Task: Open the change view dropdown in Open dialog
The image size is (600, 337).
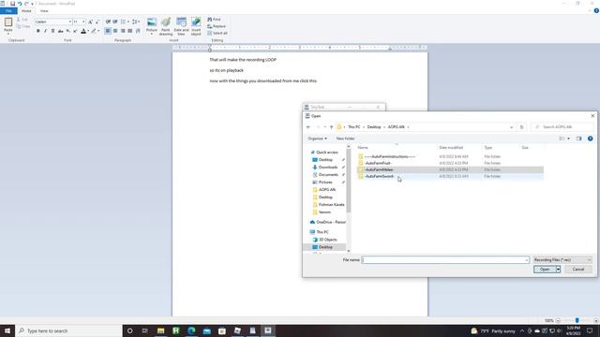Action: pyautogui.click(x=569, y=139)
